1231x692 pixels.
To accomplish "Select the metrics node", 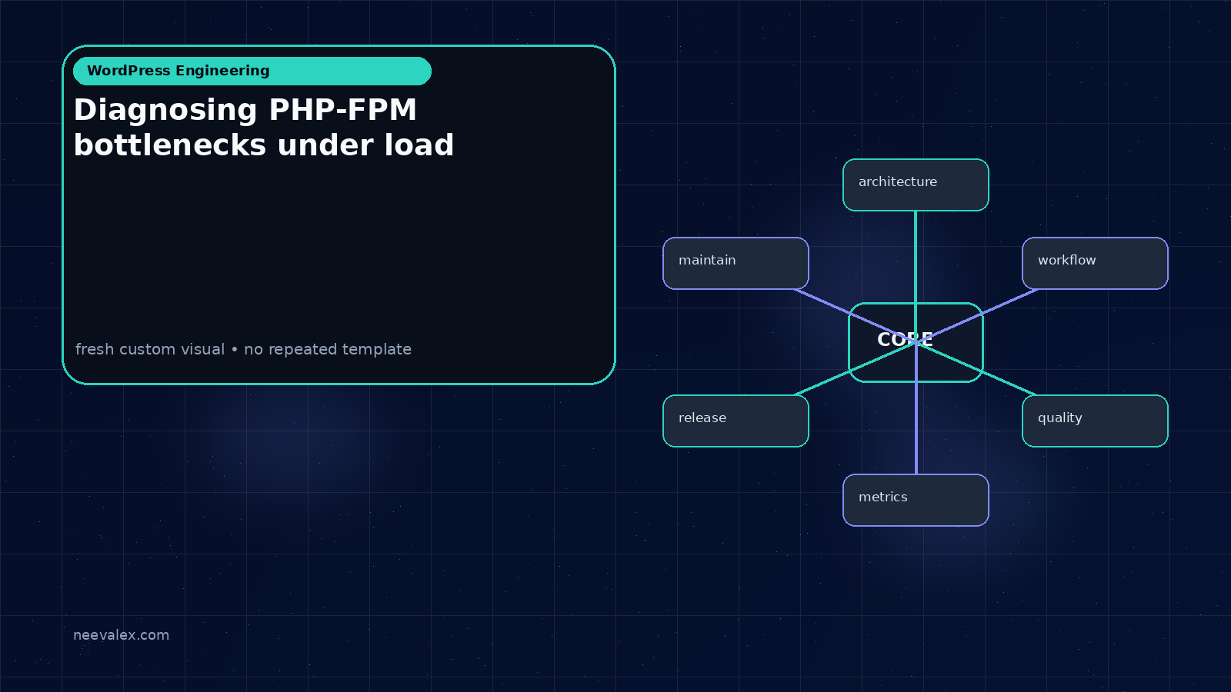I will point(916,500).
